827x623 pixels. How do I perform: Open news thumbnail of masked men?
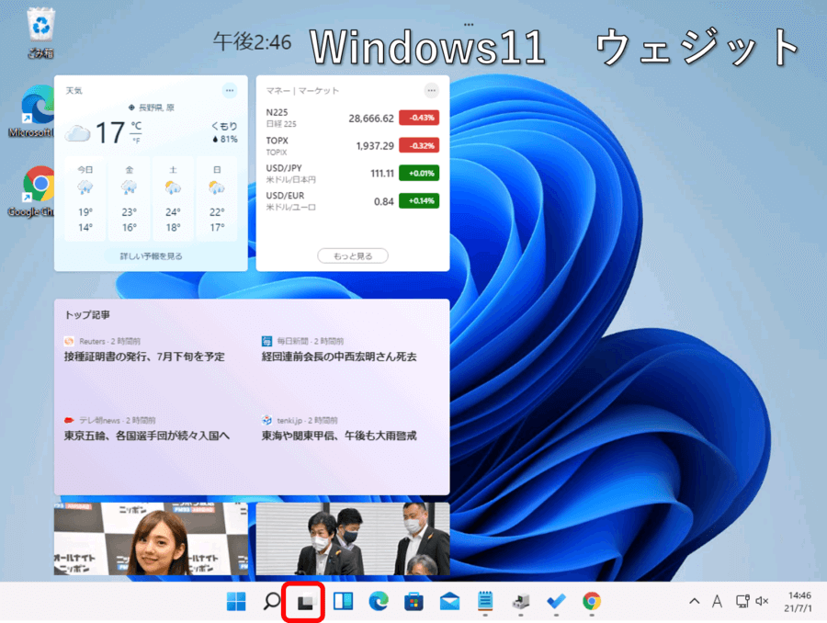[353, 538]
